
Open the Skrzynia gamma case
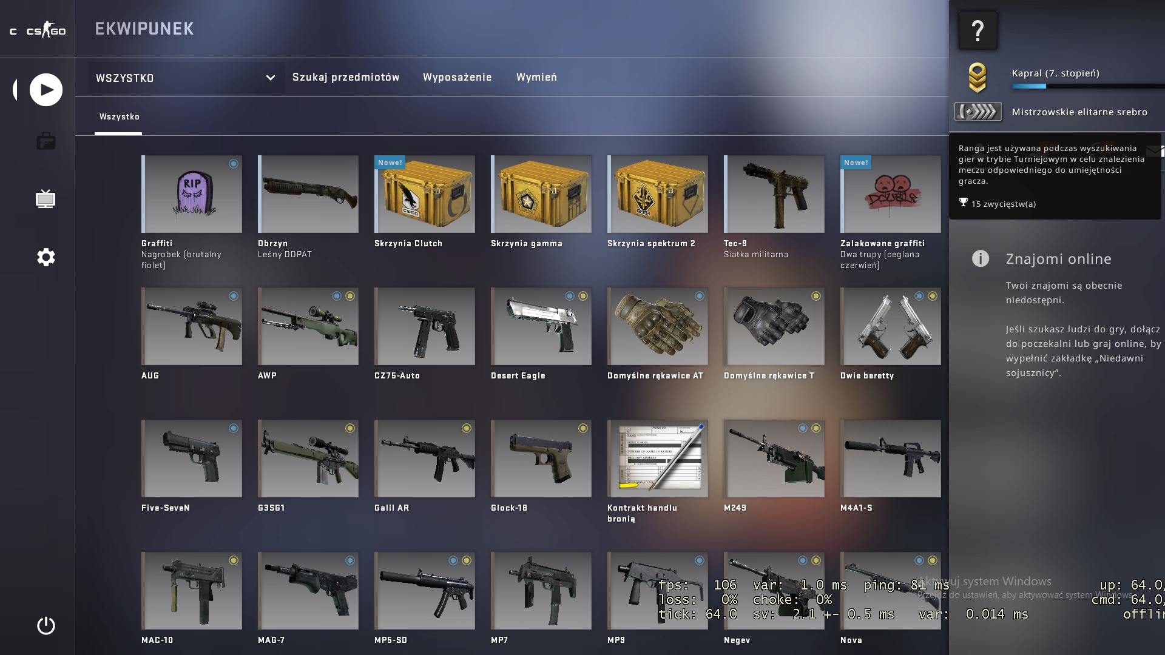pos(541,194)
